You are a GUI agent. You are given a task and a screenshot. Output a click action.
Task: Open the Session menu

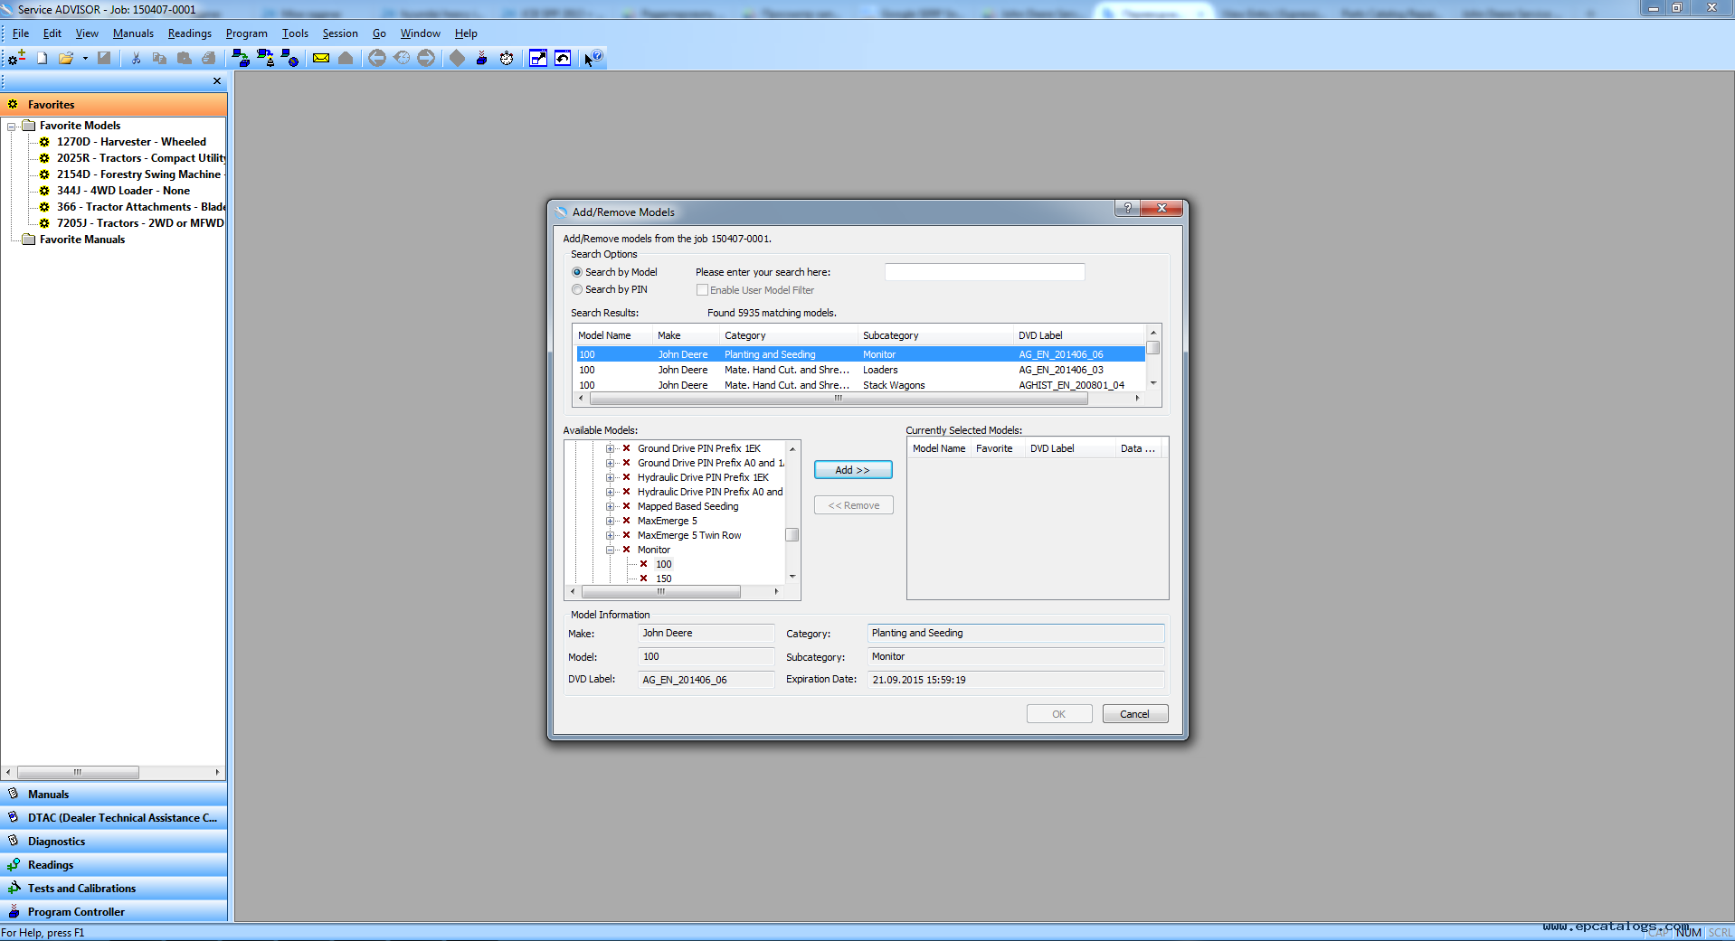click(x=340, y=33)
